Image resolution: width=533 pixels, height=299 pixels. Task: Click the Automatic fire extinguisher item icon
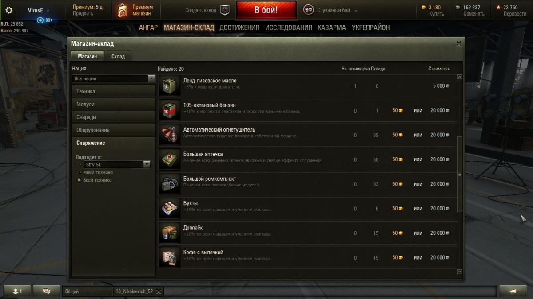pyautogui.click(x=170, y=135)
